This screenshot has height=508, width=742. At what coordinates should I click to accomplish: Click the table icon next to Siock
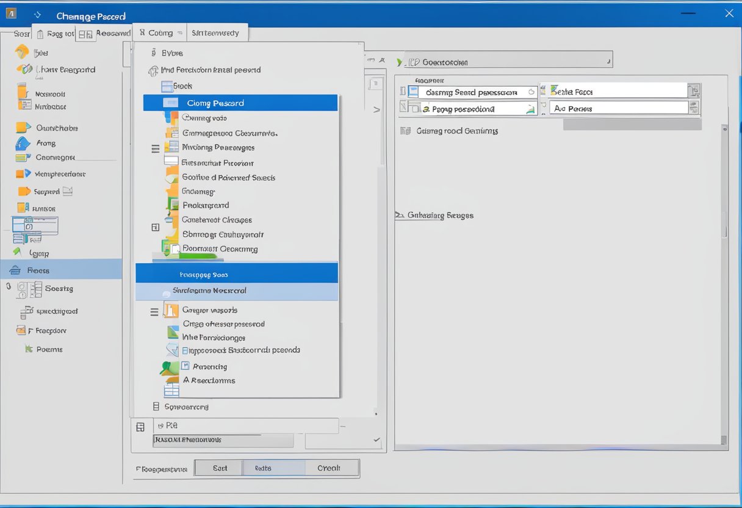(x=167, y=86)
